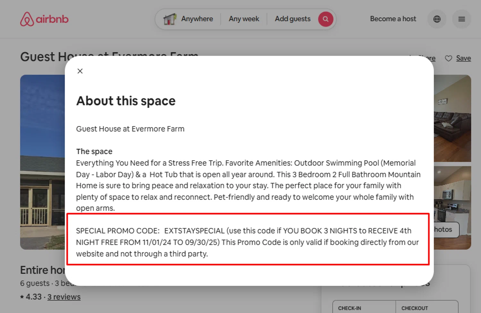Click the CHECKOUT date field
The height and width of the screenshot is (313, 481).
point(427,307)
